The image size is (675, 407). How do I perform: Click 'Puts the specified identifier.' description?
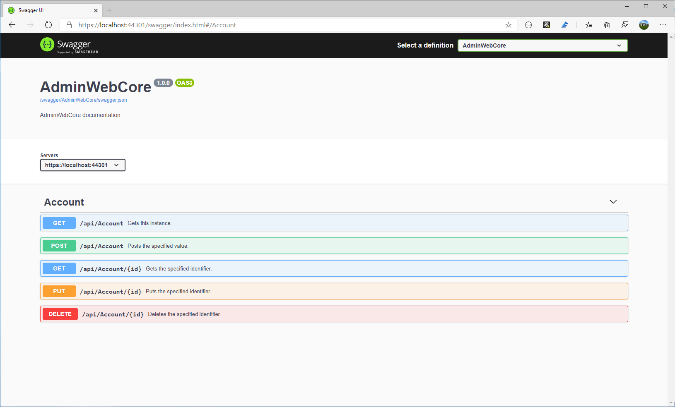[x=178, y=292]
